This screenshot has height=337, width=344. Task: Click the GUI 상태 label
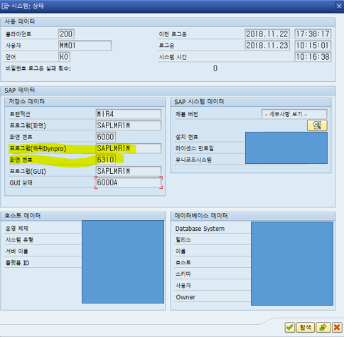[21, 182]
